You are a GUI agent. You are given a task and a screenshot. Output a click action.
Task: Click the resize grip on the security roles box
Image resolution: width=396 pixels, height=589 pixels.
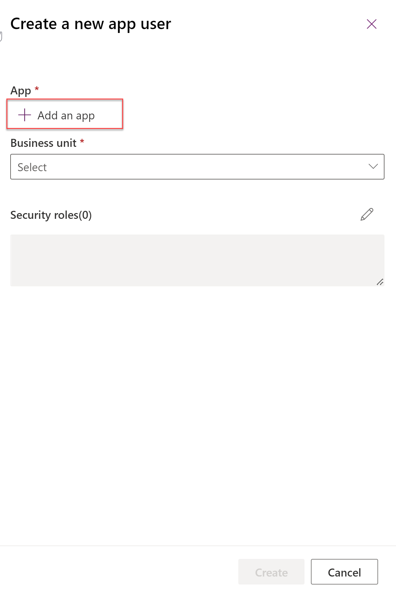[x=380, y=282]
